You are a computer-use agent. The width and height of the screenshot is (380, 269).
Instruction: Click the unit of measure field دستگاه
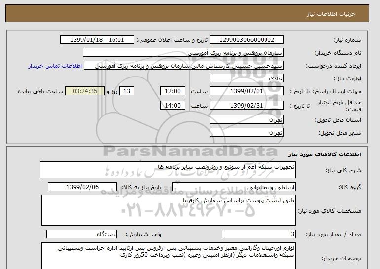tap(81, 234)
